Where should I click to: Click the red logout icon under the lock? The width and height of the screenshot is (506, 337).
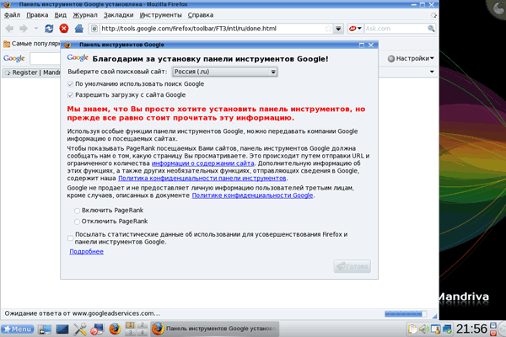(493, 333)
